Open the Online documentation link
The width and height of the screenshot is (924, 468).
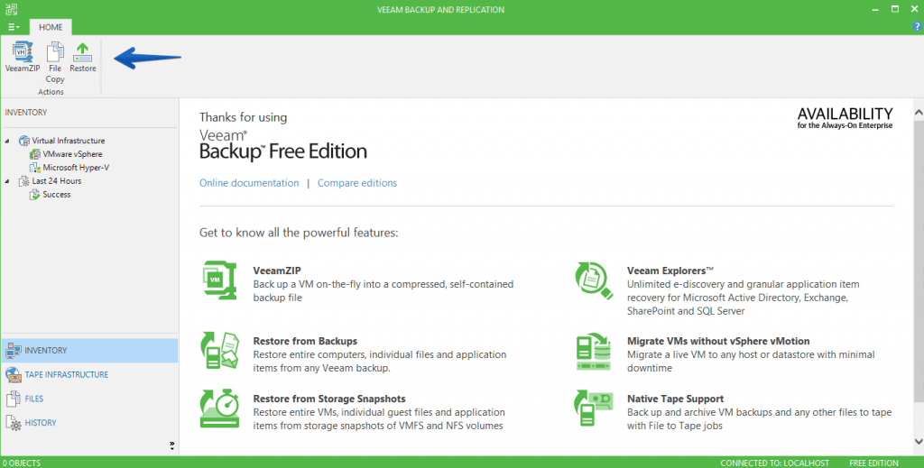[x=249, y=183]
